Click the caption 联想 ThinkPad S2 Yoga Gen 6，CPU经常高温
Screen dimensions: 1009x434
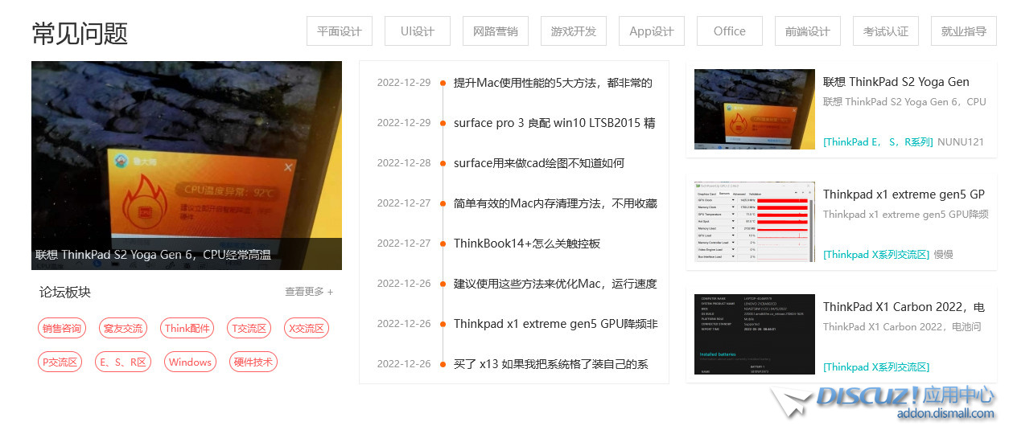153,255
